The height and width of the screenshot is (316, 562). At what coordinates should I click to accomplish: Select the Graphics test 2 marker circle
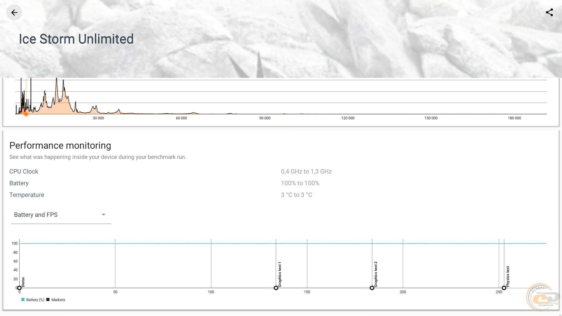coord(372,288)
